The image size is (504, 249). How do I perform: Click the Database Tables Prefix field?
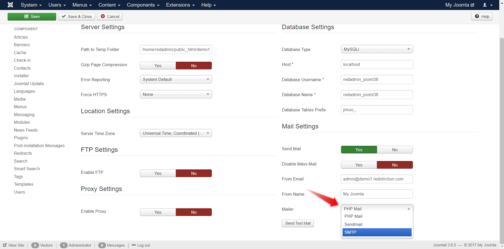[x=377, y=110]
